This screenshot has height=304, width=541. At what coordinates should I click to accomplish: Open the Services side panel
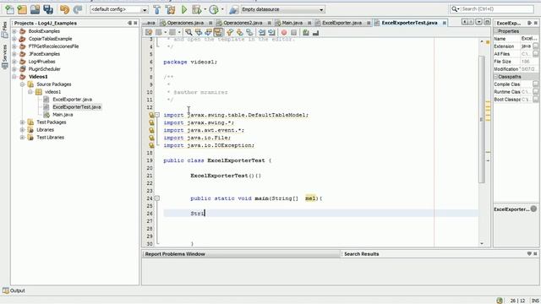point(5,57)
